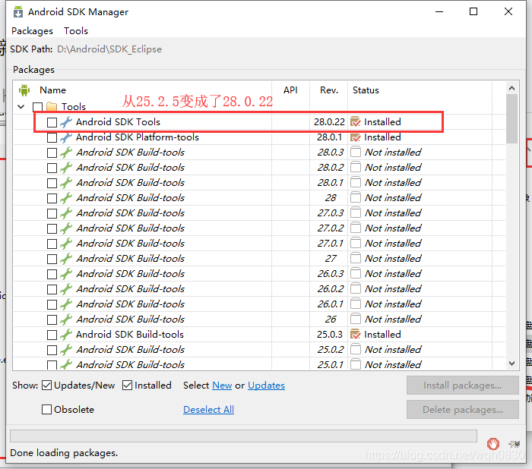Screen dimensions: 532x469
Task: Click not-installed status icon for rev 27.0.3
Action: pos(355,212)
